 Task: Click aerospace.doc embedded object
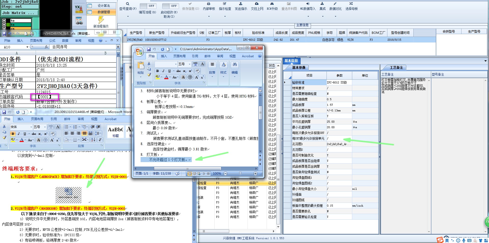coord(69,195)
